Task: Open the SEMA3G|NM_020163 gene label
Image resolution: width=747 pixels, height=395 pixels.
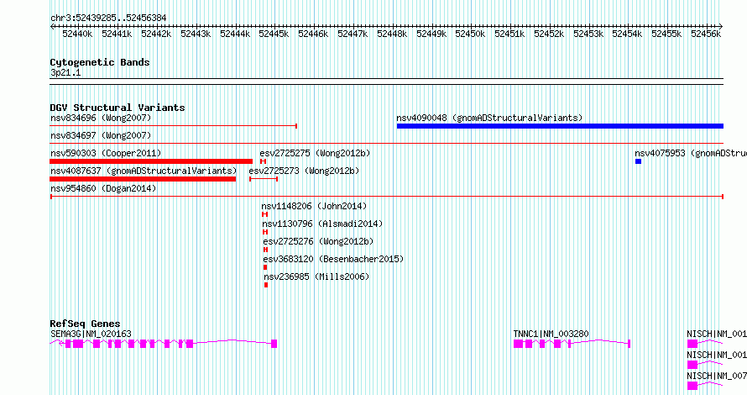Action: pyautogui.click(x=91, y=334)
